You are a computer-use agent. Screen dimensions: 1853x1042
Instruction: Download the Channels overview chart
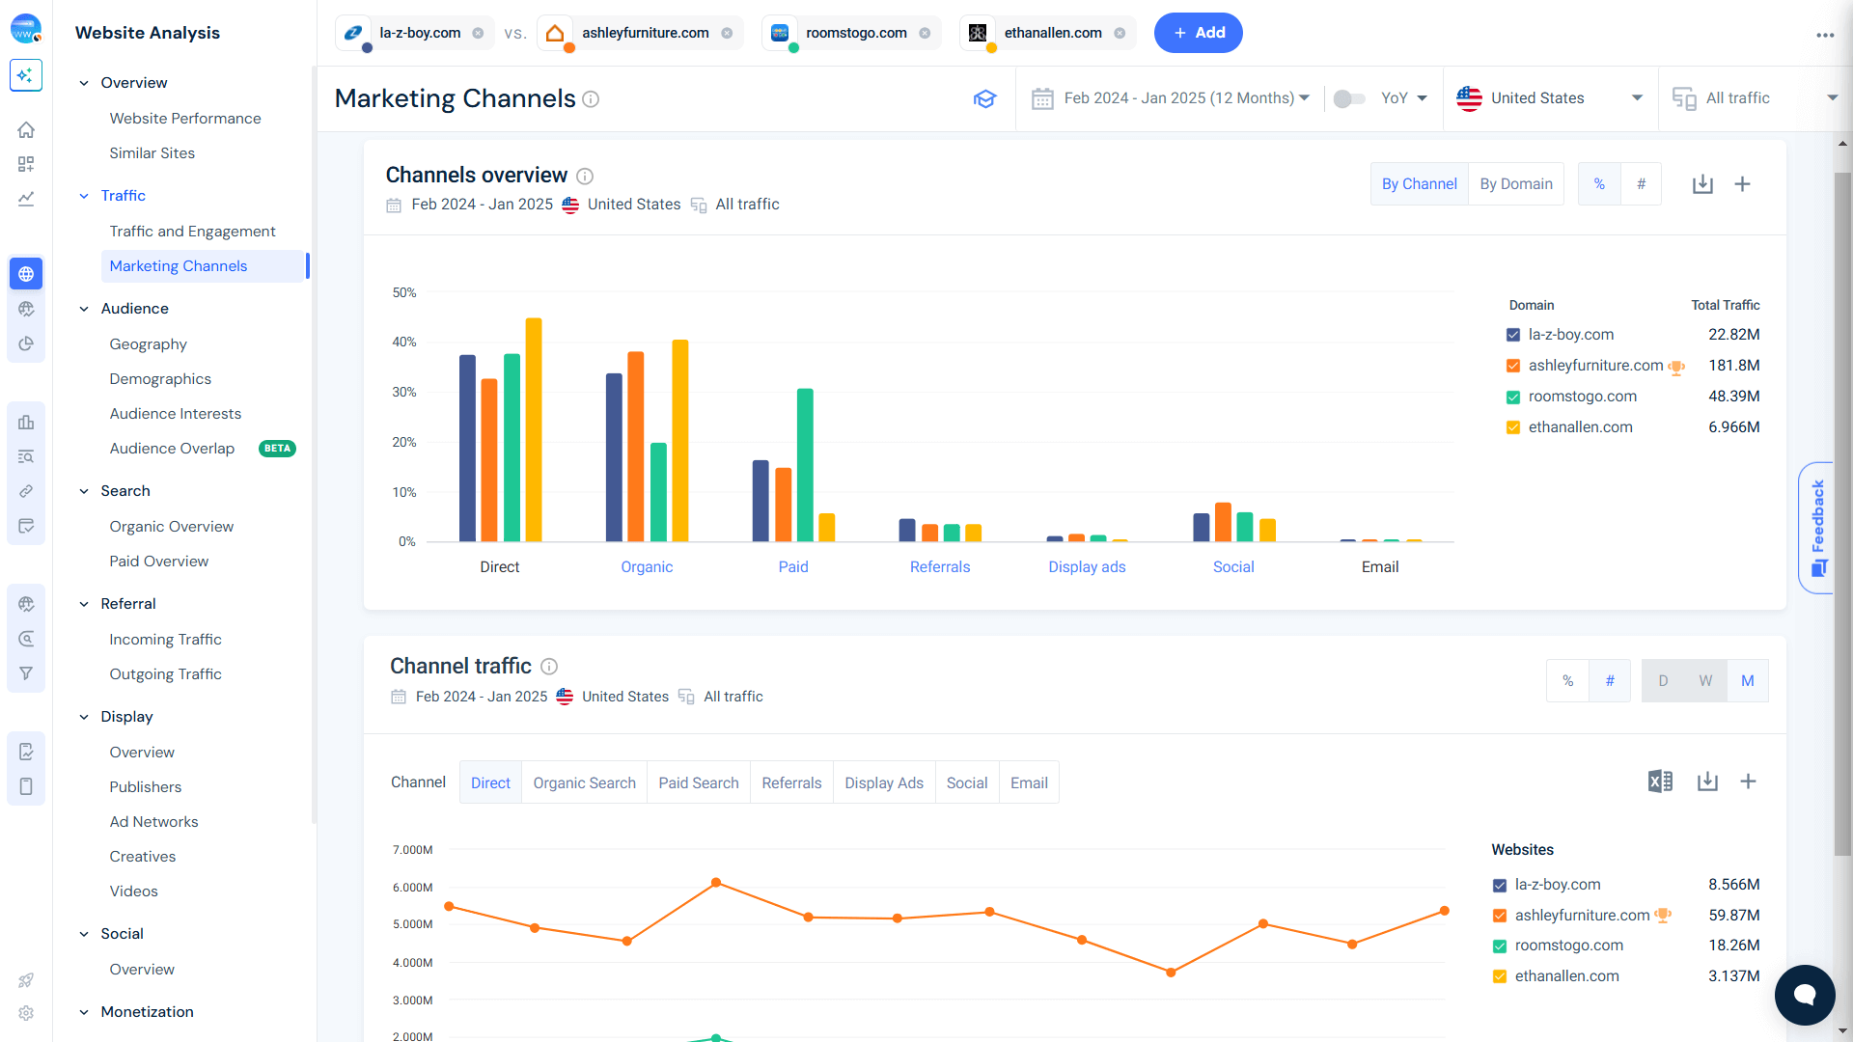[1702, 184]
